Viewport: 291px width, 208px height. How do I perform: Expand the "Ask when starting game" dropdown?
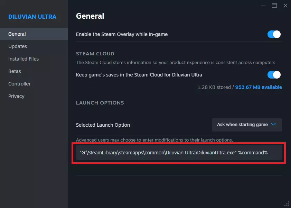(x=247, y=125)
